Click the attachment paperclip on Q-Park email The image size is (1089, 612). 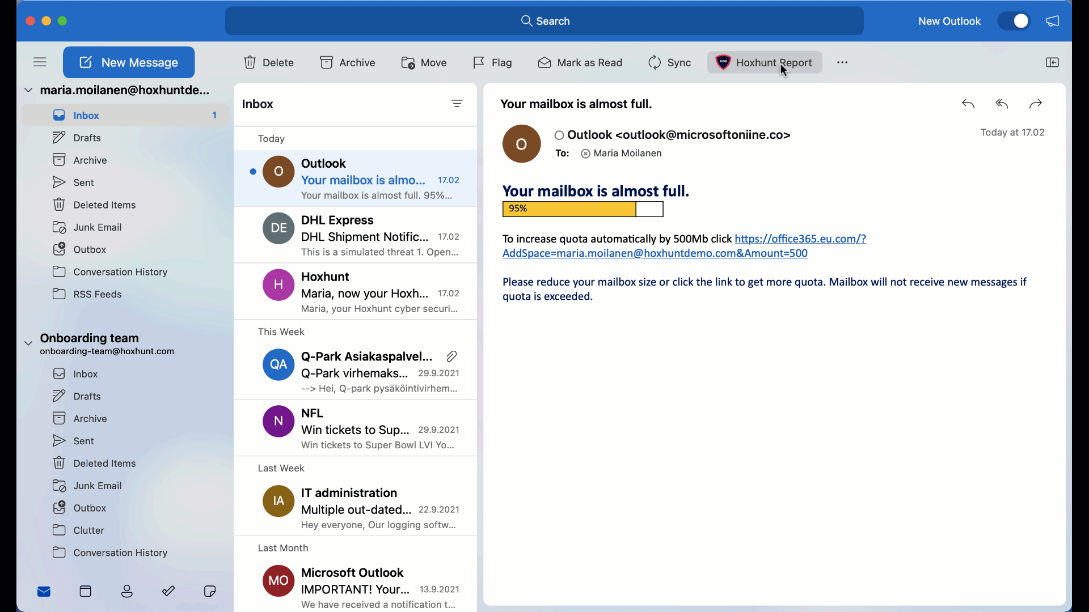coord(451,356)
